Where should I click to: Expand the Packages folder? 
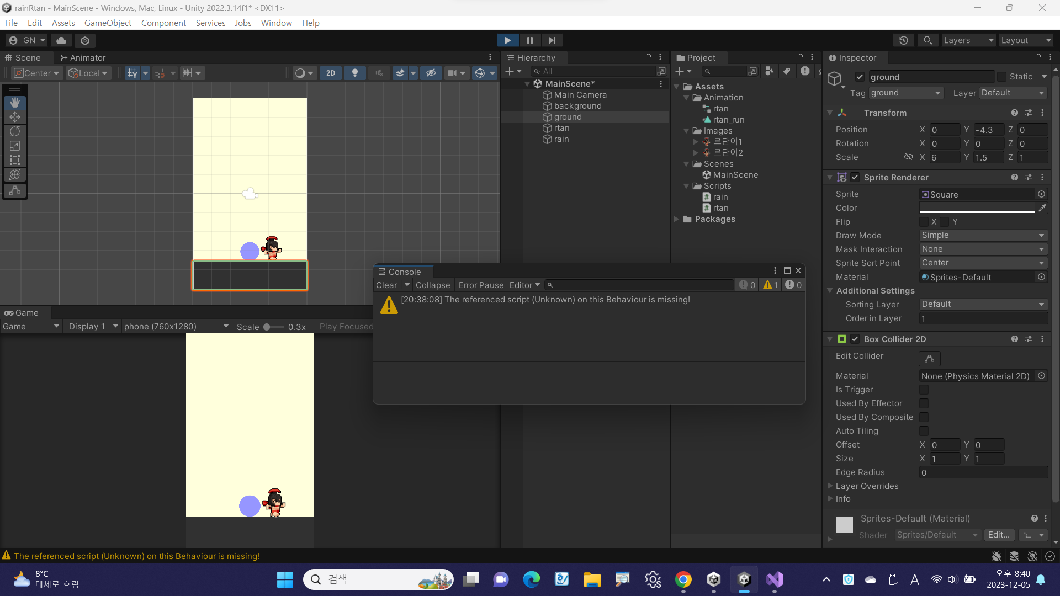[676, 219]
